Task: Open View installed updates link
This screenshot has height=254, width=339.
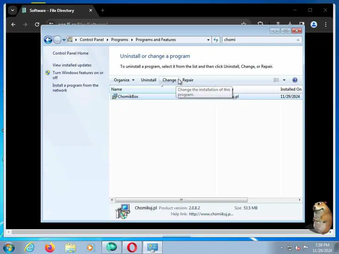Action: point(72,65)
